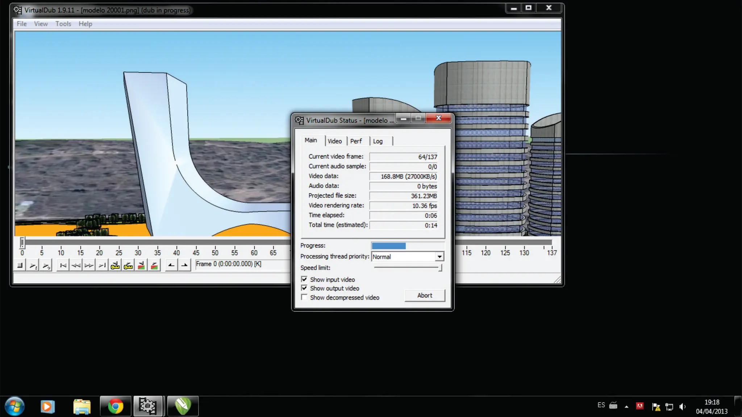Open the View menu

pyautogui.click(x=41, y=24)
